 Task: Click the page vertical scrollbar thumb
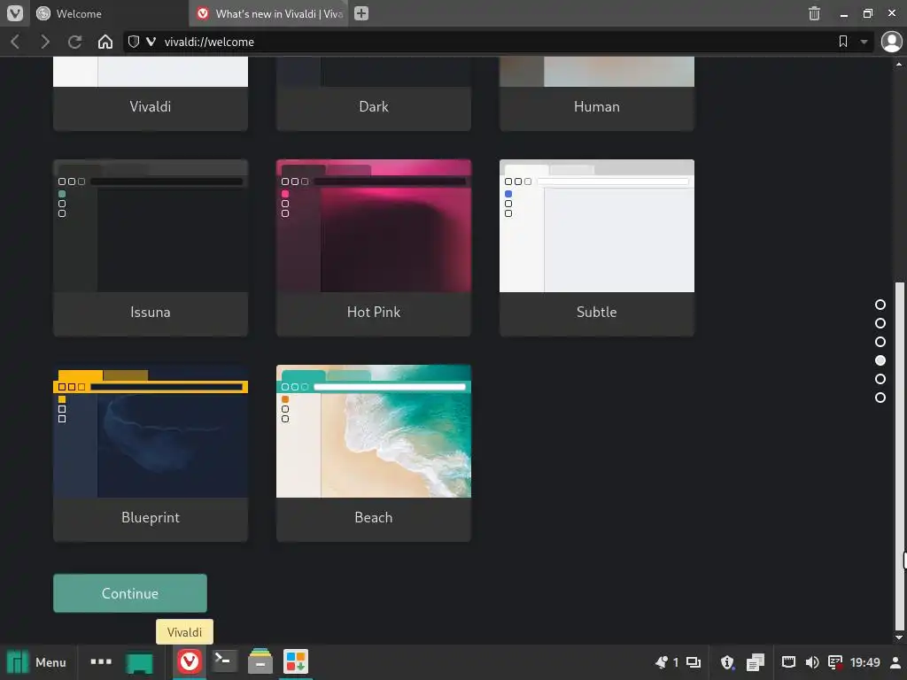click(x=899, y=457)
